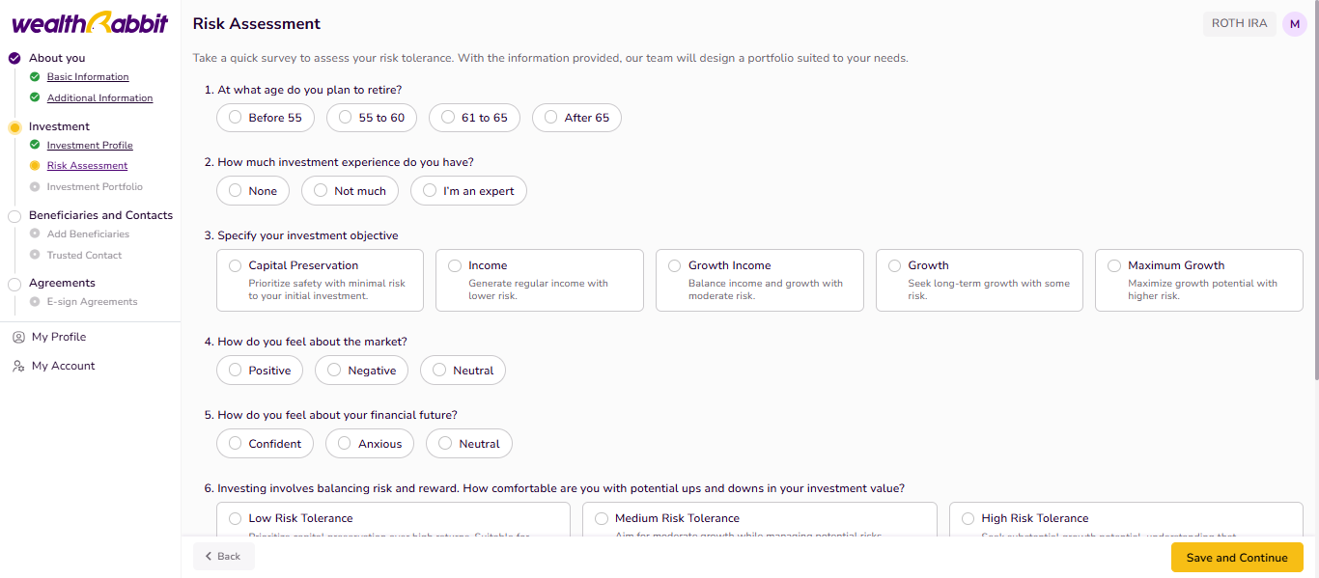Image resolution: width=1319 pixels, height=578 pixels.
Task: Select 'Confident' about financial future
Action: point(265,444)
